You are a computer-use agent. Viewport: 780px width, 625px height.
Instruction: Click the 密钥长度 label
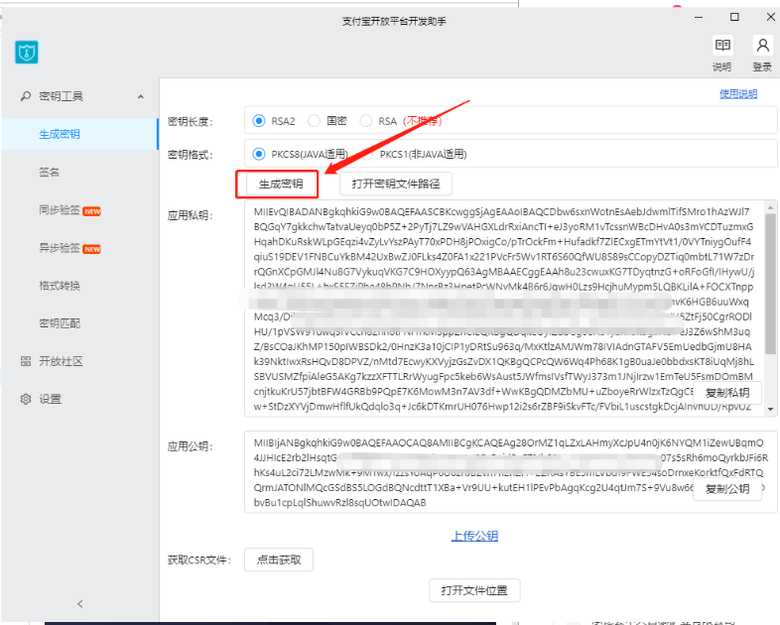191,122
